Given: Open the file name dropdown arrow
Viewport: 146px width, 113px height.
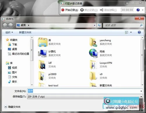Looking at the screenshot, I should click(141, 91).
